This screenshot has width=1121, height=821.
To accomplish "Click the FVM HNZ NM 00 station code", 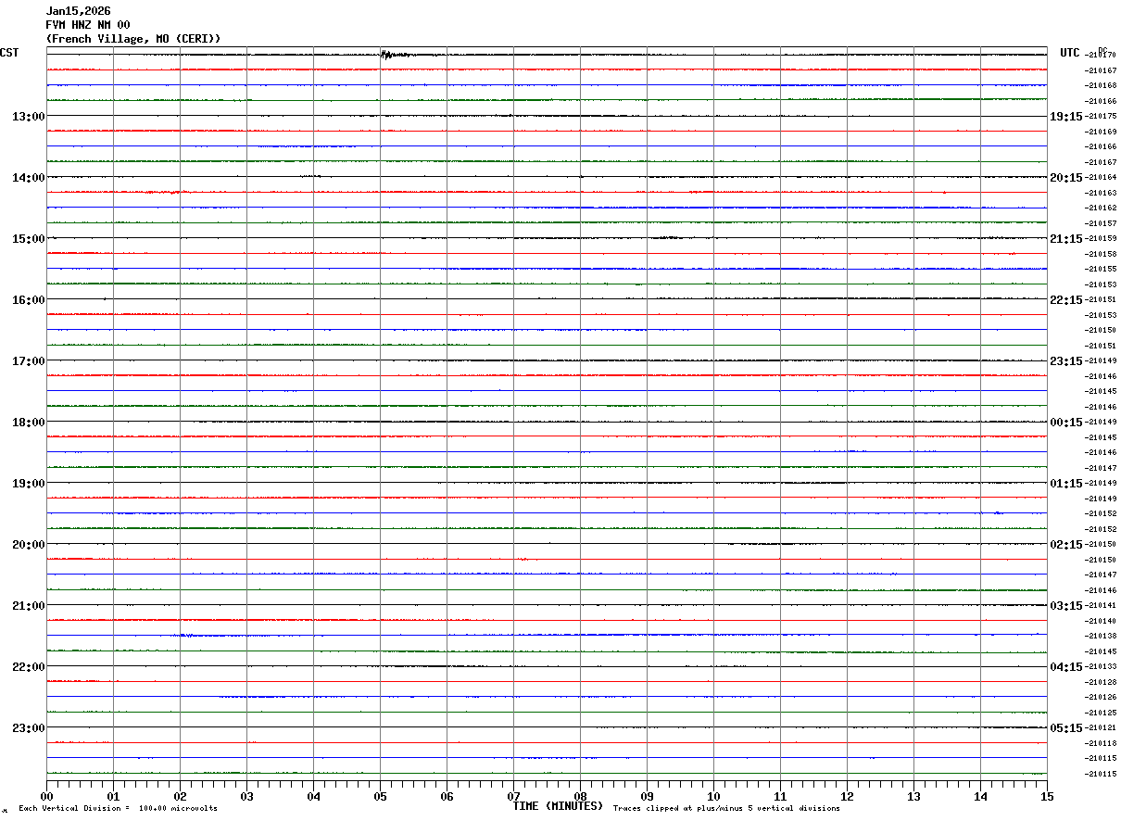I will click(88, 25).
